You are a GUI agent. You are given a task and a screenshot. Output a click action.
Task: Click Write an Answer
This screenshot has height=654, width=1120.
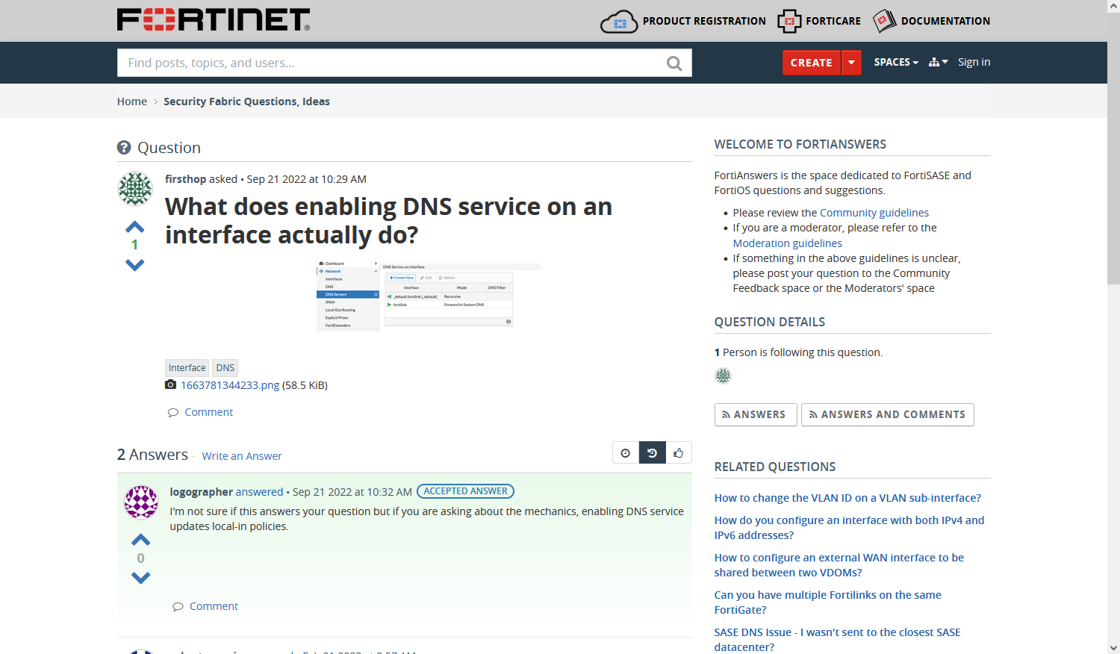[242, 456]
